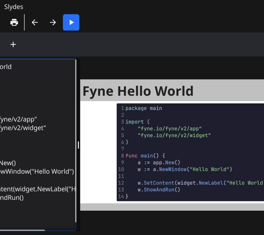This screenshot has height=235, width=264.
Task: Click 'package main' in the slide code block
Action: point(144,108)
